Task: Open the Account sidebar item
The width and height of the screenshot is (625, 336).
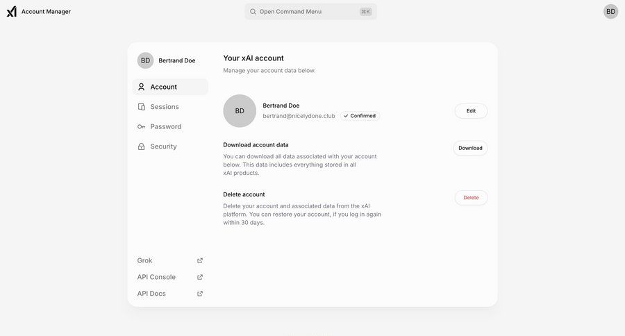Action: point(170,87)
